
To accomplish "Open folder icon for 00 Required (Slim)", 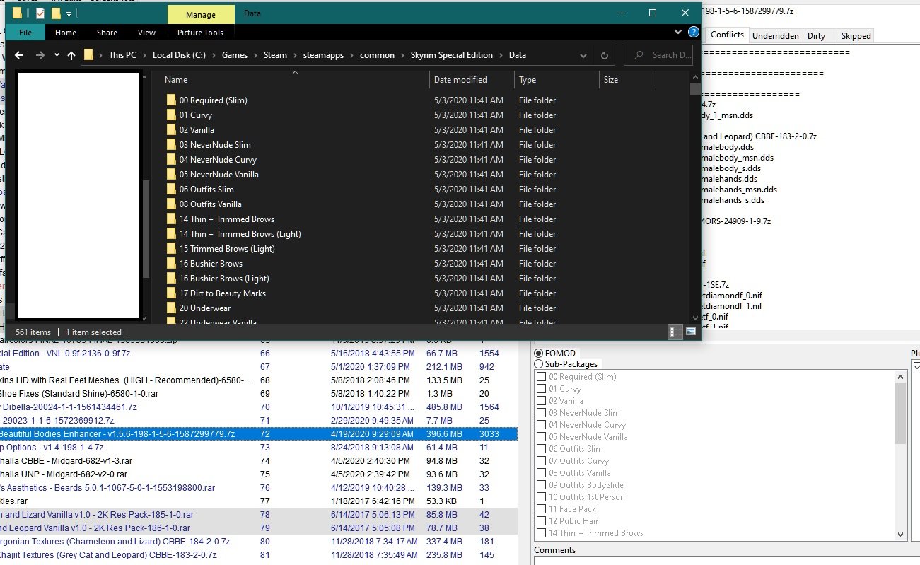I will coord(170,100).
